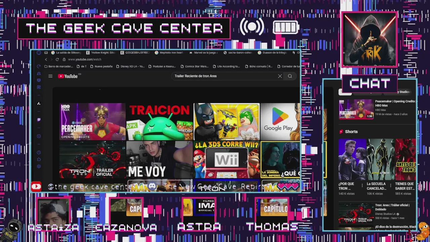The width and height of the screenshot is (430, 242).
Task: Open options dots for 'La SECUELA CANCELAD' short
Action: point(390,186)
